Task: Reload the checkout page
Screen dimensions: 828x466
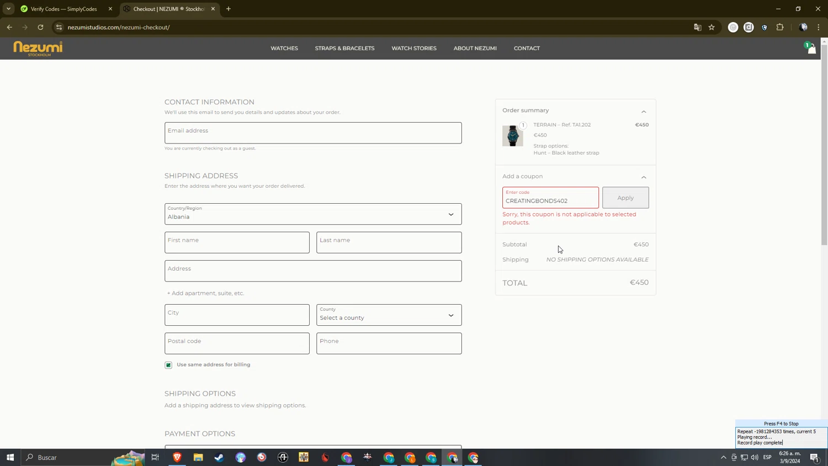Action: point(40,27)
